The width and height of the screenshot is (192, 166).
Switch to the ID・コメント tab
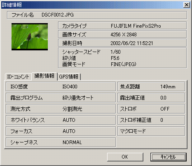point(18,77)
